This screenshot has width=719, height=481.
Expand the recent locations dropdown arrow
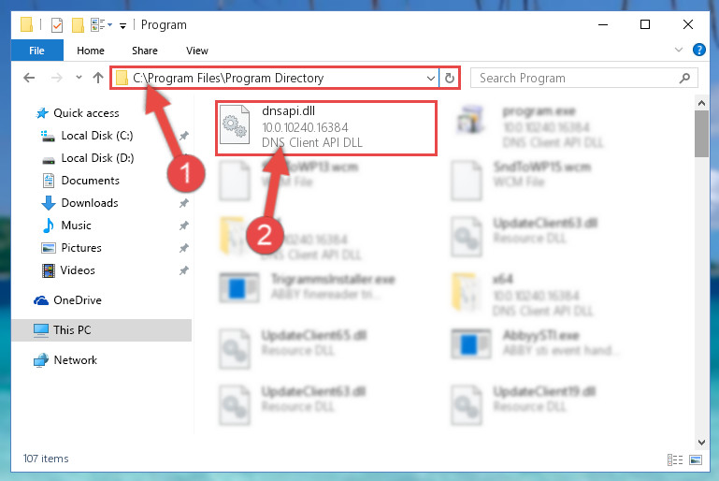(x=79, y=77)
